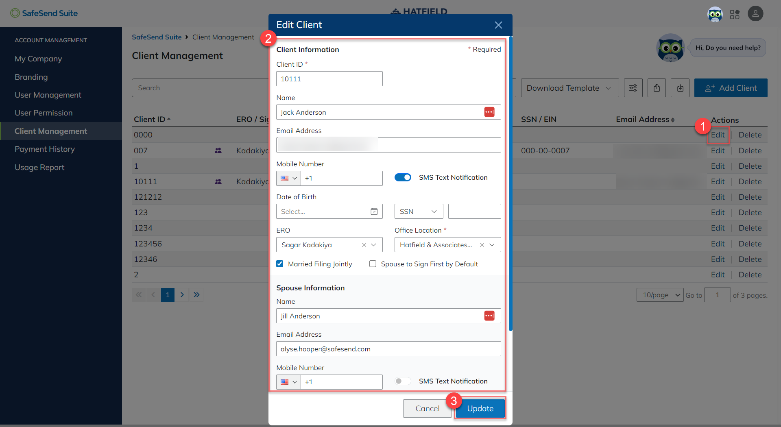Disable SMS Text Notification for the client
The image size is (781, 427).
click(x=402, y=177)
